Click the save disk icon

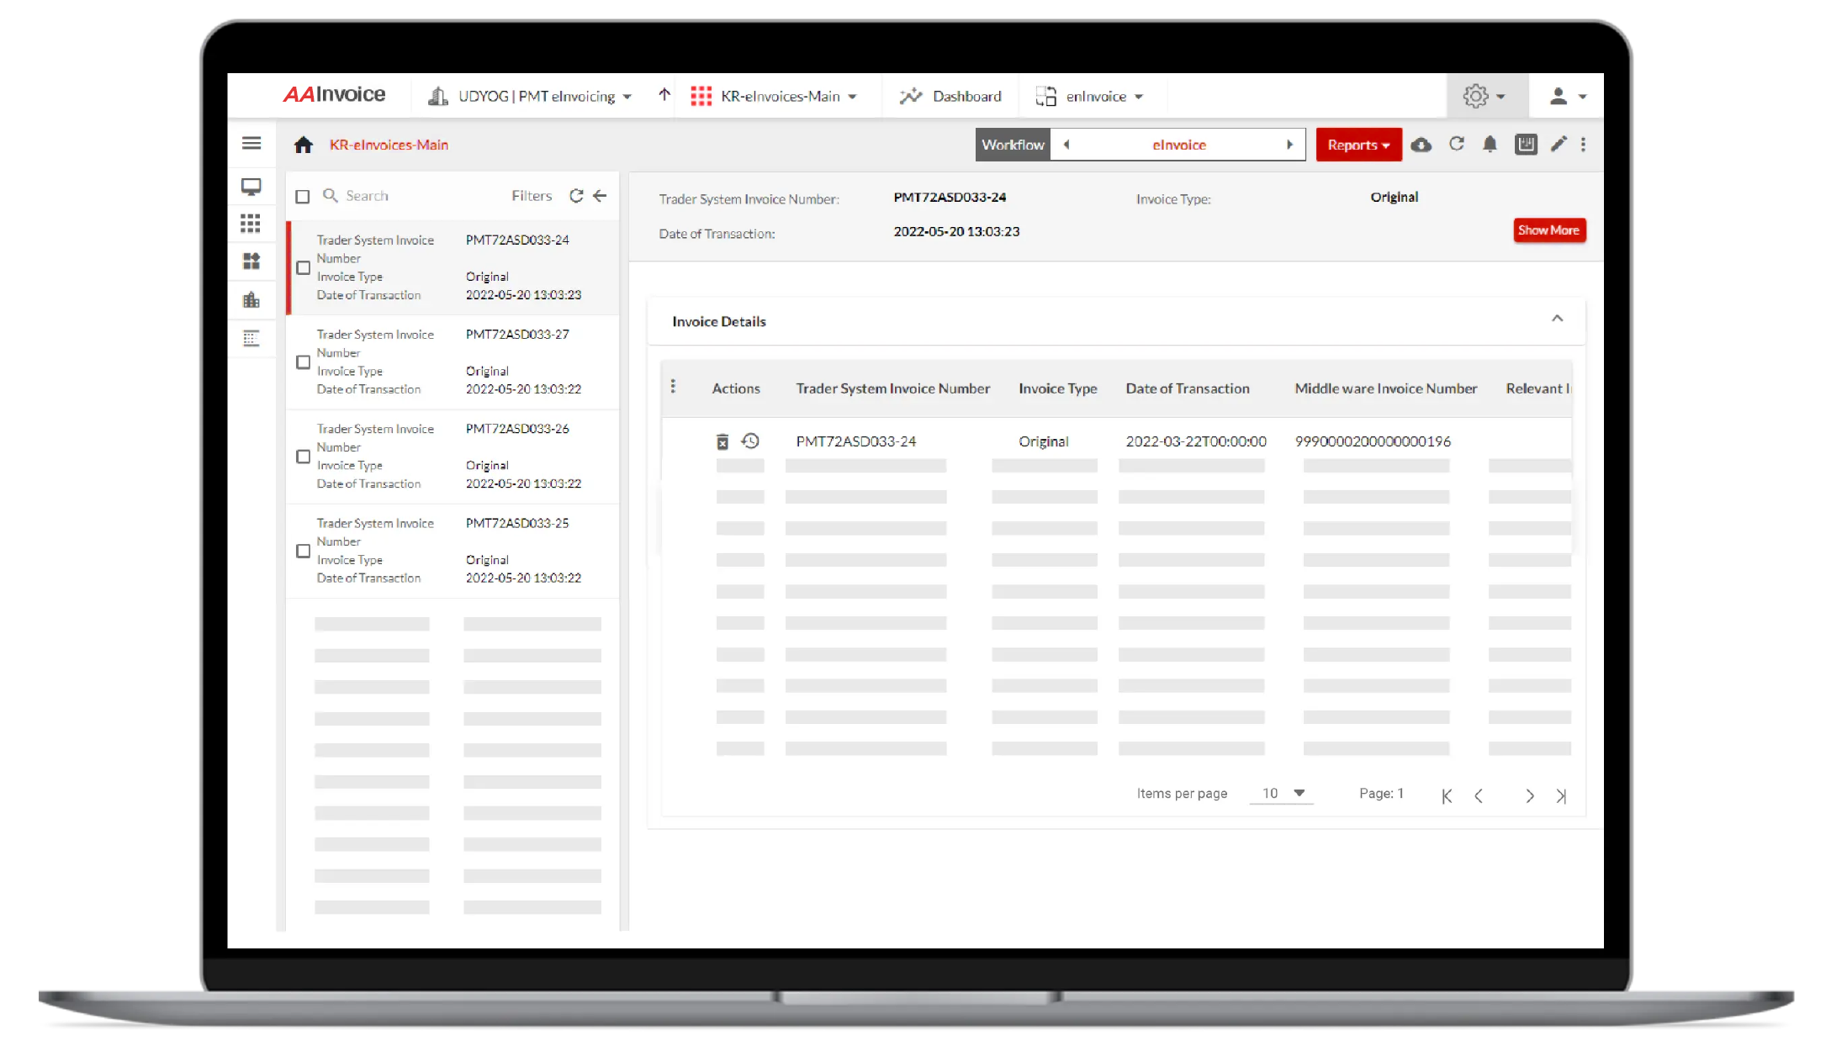(1526, 145)
